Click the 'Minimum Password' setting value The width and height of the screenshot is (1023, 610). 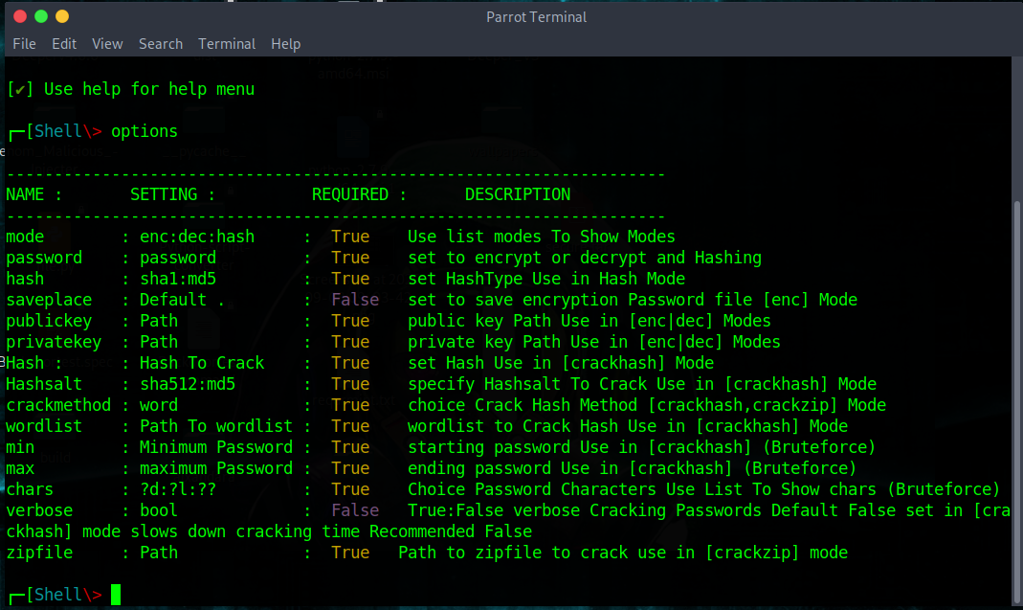pyautogui.click(x=216, y=446)
